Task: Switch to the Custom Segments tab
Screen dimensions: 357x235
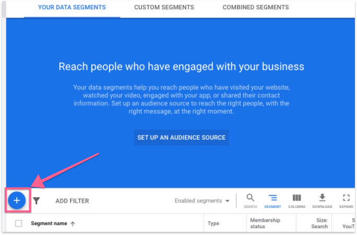Action: pyautogui.click(x=164, y=8)
